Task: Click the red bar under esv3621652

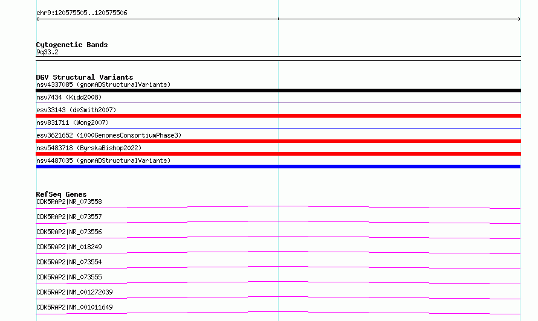Action: [x=278, y=141]
